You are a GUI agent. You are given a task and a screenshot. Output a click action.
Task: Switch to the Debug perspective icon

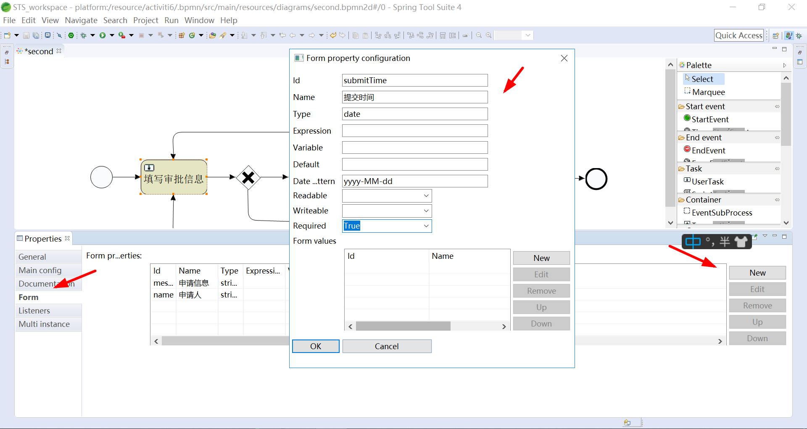click(799, 36)
